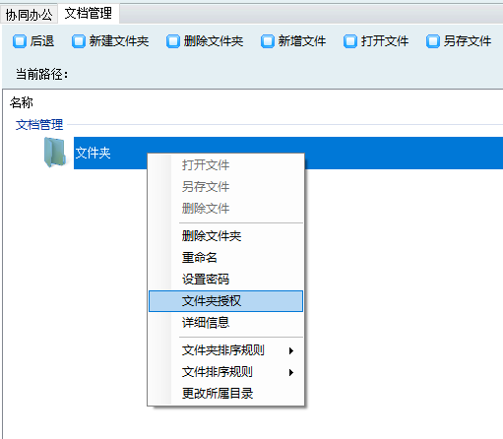Switch to the 协同办公 tab

[x=29, y=15]
